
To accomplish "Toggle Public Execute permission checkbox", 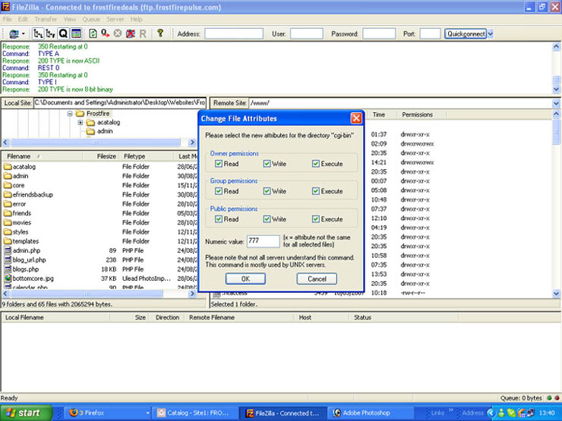I will coord(315,218).
